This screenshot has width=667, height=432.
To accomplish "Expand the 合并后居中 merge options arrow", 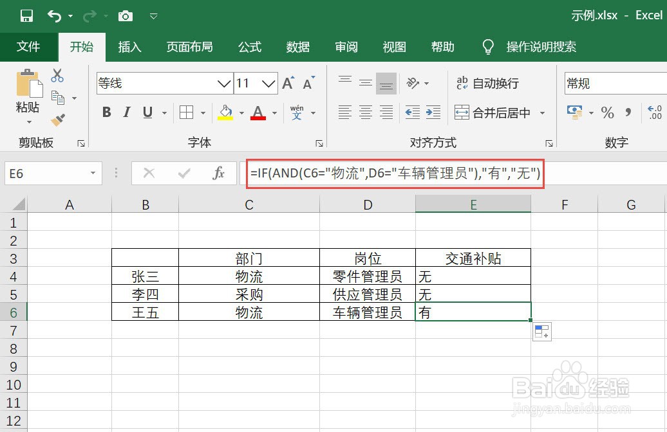I will 543,113.
